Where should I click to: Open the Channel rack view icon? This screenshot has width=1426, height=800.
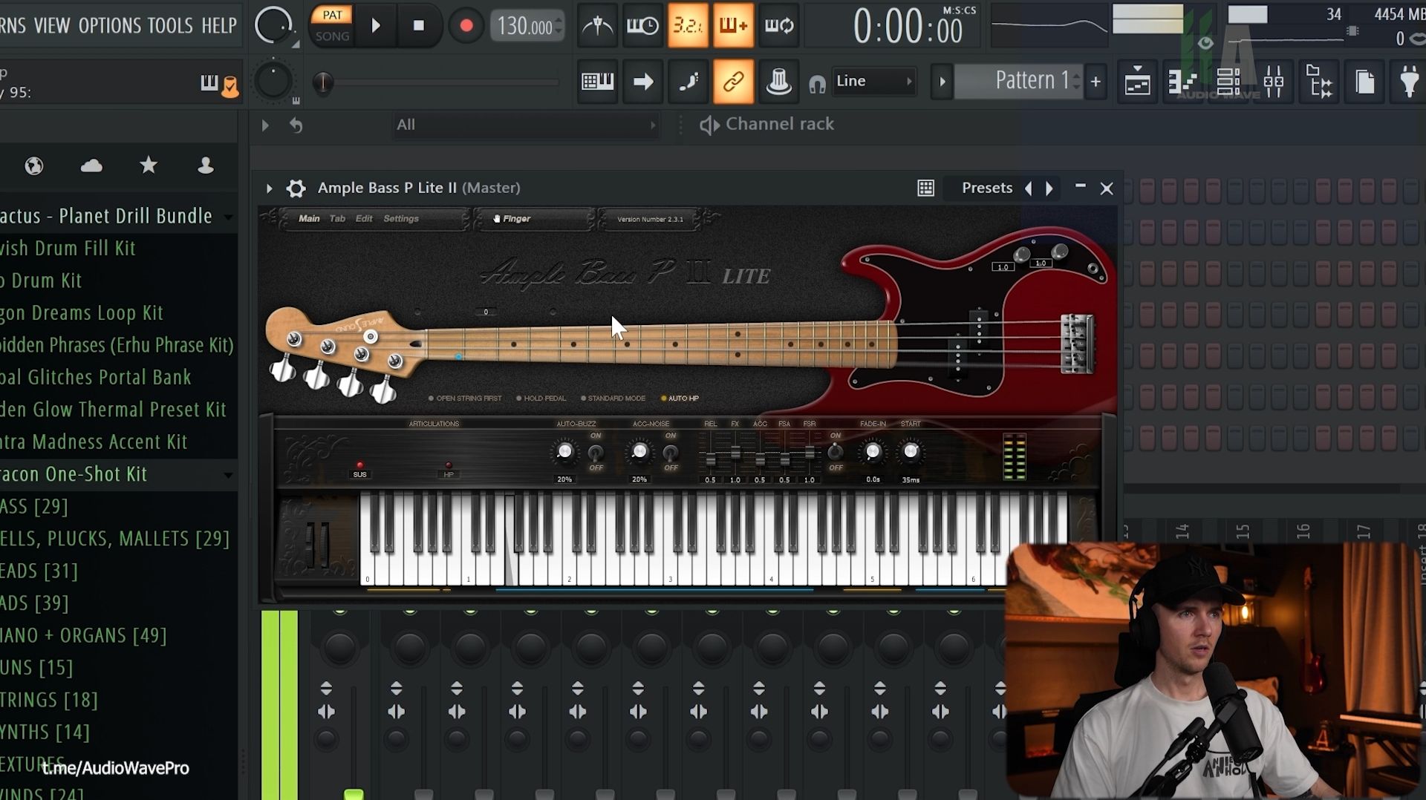pyautogui.click(x=1228, y=82)
